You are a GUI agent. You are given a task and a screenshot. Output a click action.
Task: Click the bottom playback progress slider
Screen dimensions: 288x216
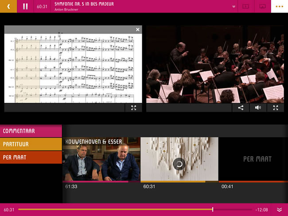point(135,209)
